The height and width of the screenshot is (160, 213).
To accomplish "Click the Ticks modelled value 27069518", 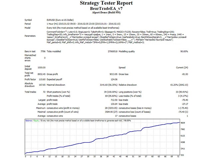I will (112, 51).
